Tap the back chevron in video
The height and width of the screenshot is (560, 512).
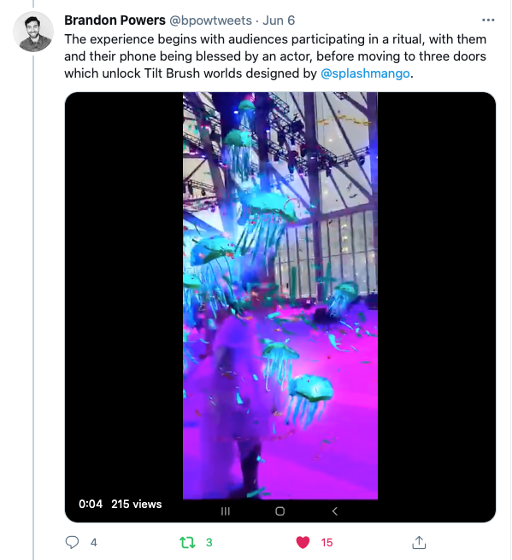click(x=335, y=511)
